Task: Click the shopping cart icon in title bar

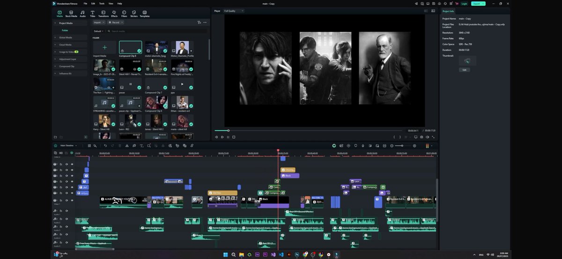Action: tap(457, 3)
